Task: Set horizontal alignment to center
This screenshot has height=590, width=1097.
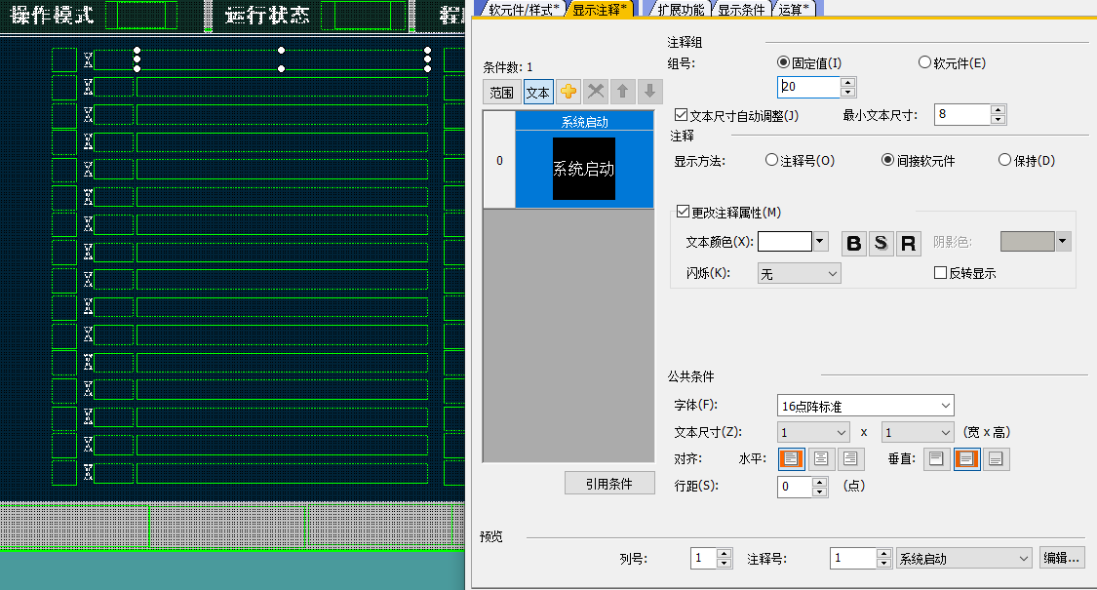Action: click(x=822, y=458)
